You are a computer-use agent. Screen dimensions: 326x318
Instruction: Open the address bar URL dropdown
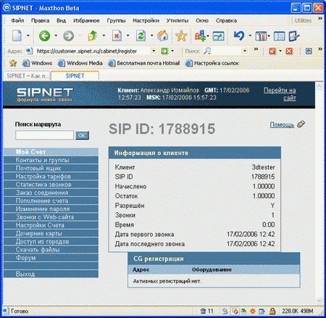(154, 51)
